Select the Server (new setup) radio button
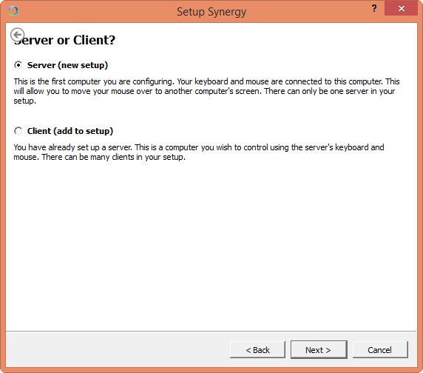This screenshot has height=373, width=423. (x=18, y=65)
